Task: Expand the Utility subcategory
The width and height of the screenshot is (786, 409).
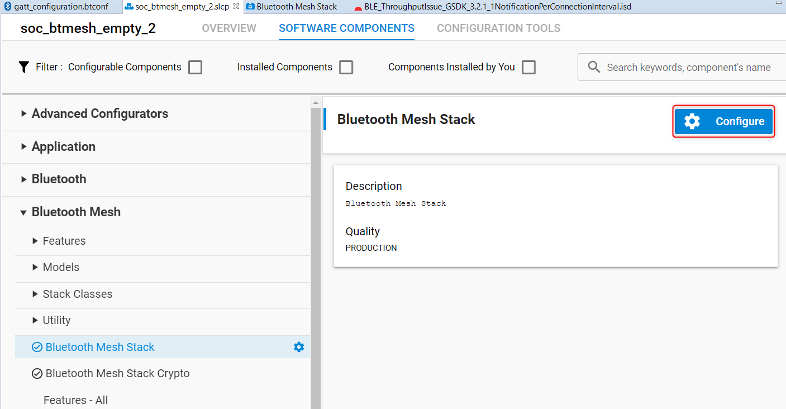Action: [36, 321]
